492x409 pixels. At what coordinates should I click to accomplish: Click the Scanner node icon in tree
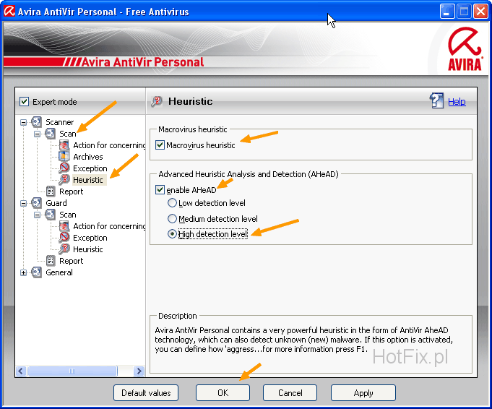click(x=36, y=122)
